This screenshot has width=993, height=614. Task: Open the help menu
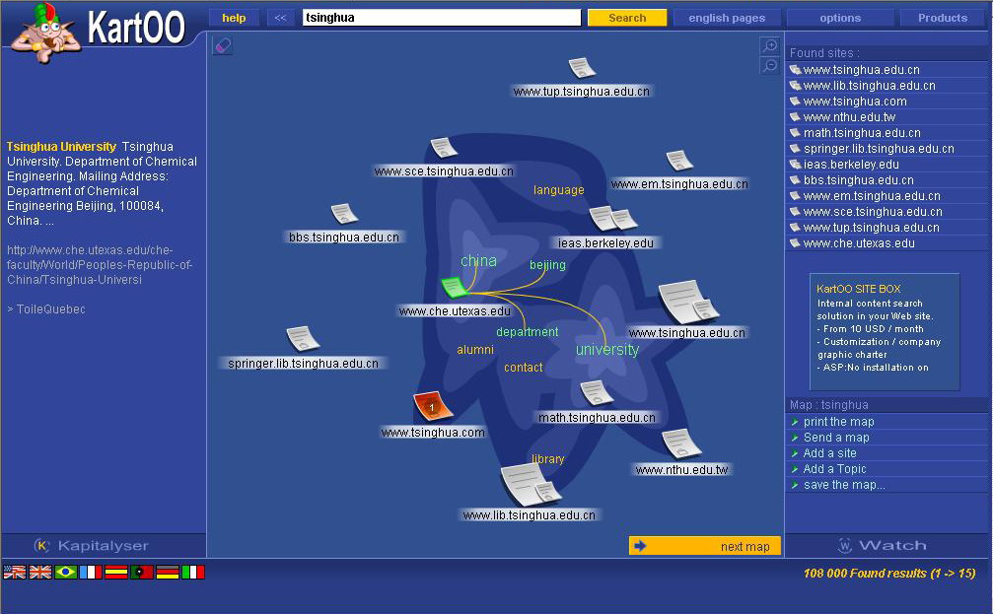click(x=234, y=18)
